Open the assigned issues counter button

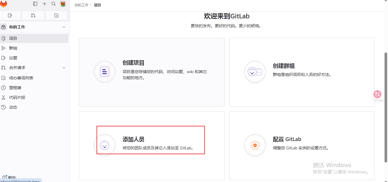point(10,15)
